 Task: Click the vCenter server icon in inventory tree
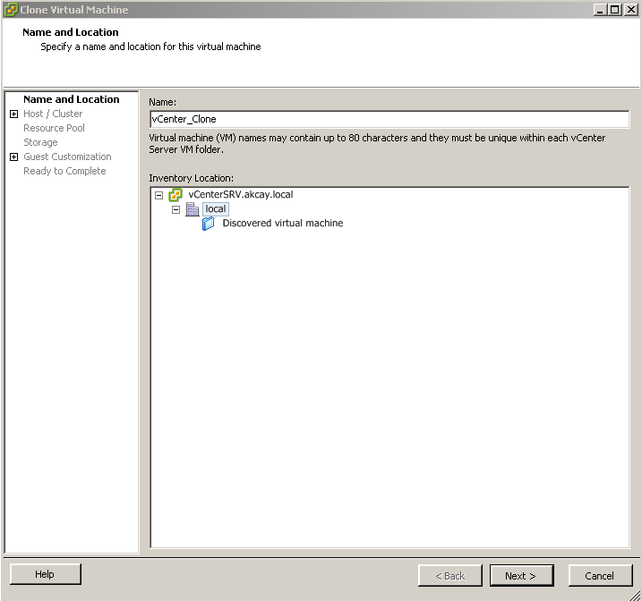click(175, 195)
